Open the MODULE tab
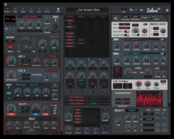 pos(8,10)
